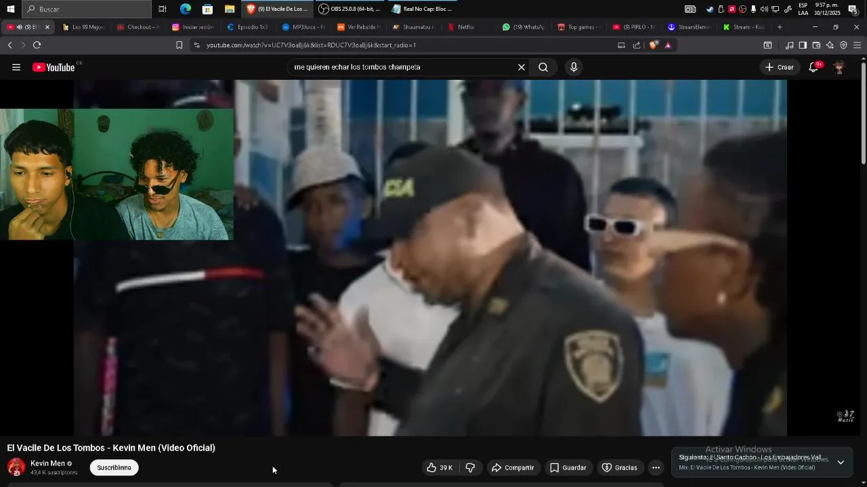Open the Windows Start menu
The height and width of the screenshot is (487, 867).
point(10,9)
